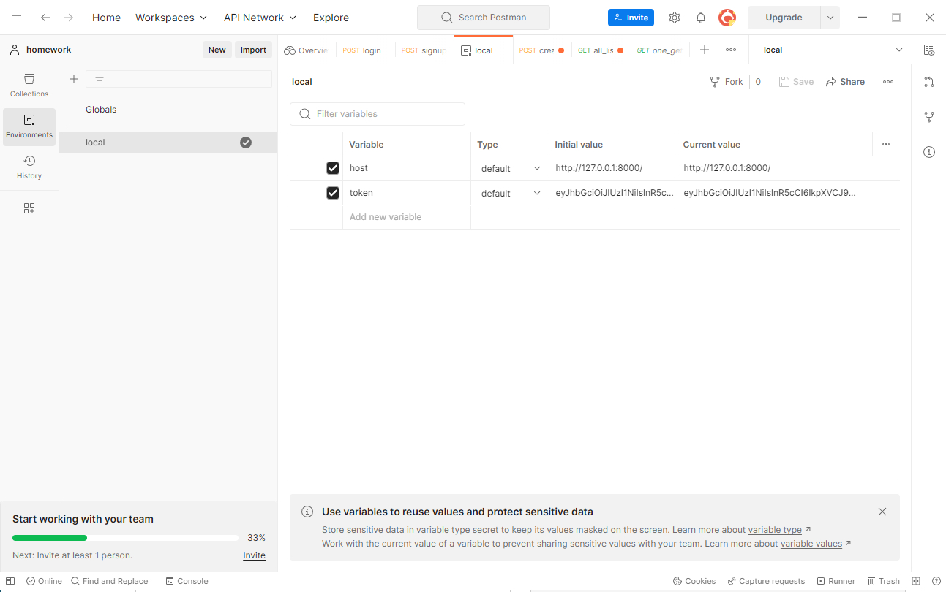This screenshot has height=592, width=946.
Task: Switch to the POST create tab
Action: (x=541, y=50)
